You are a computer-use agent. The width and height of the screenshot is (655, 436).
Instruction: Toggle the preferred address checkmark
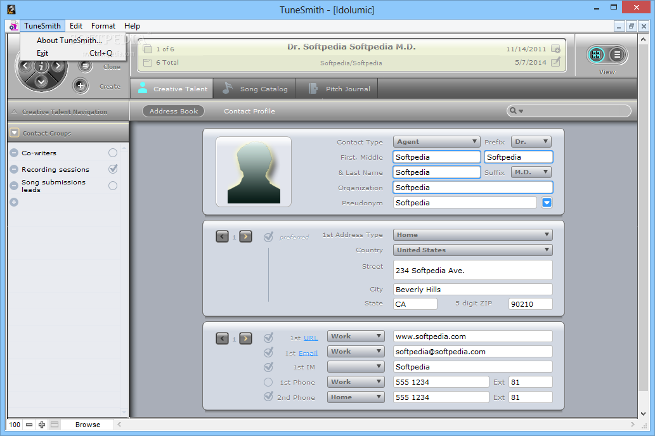point(268,237)
